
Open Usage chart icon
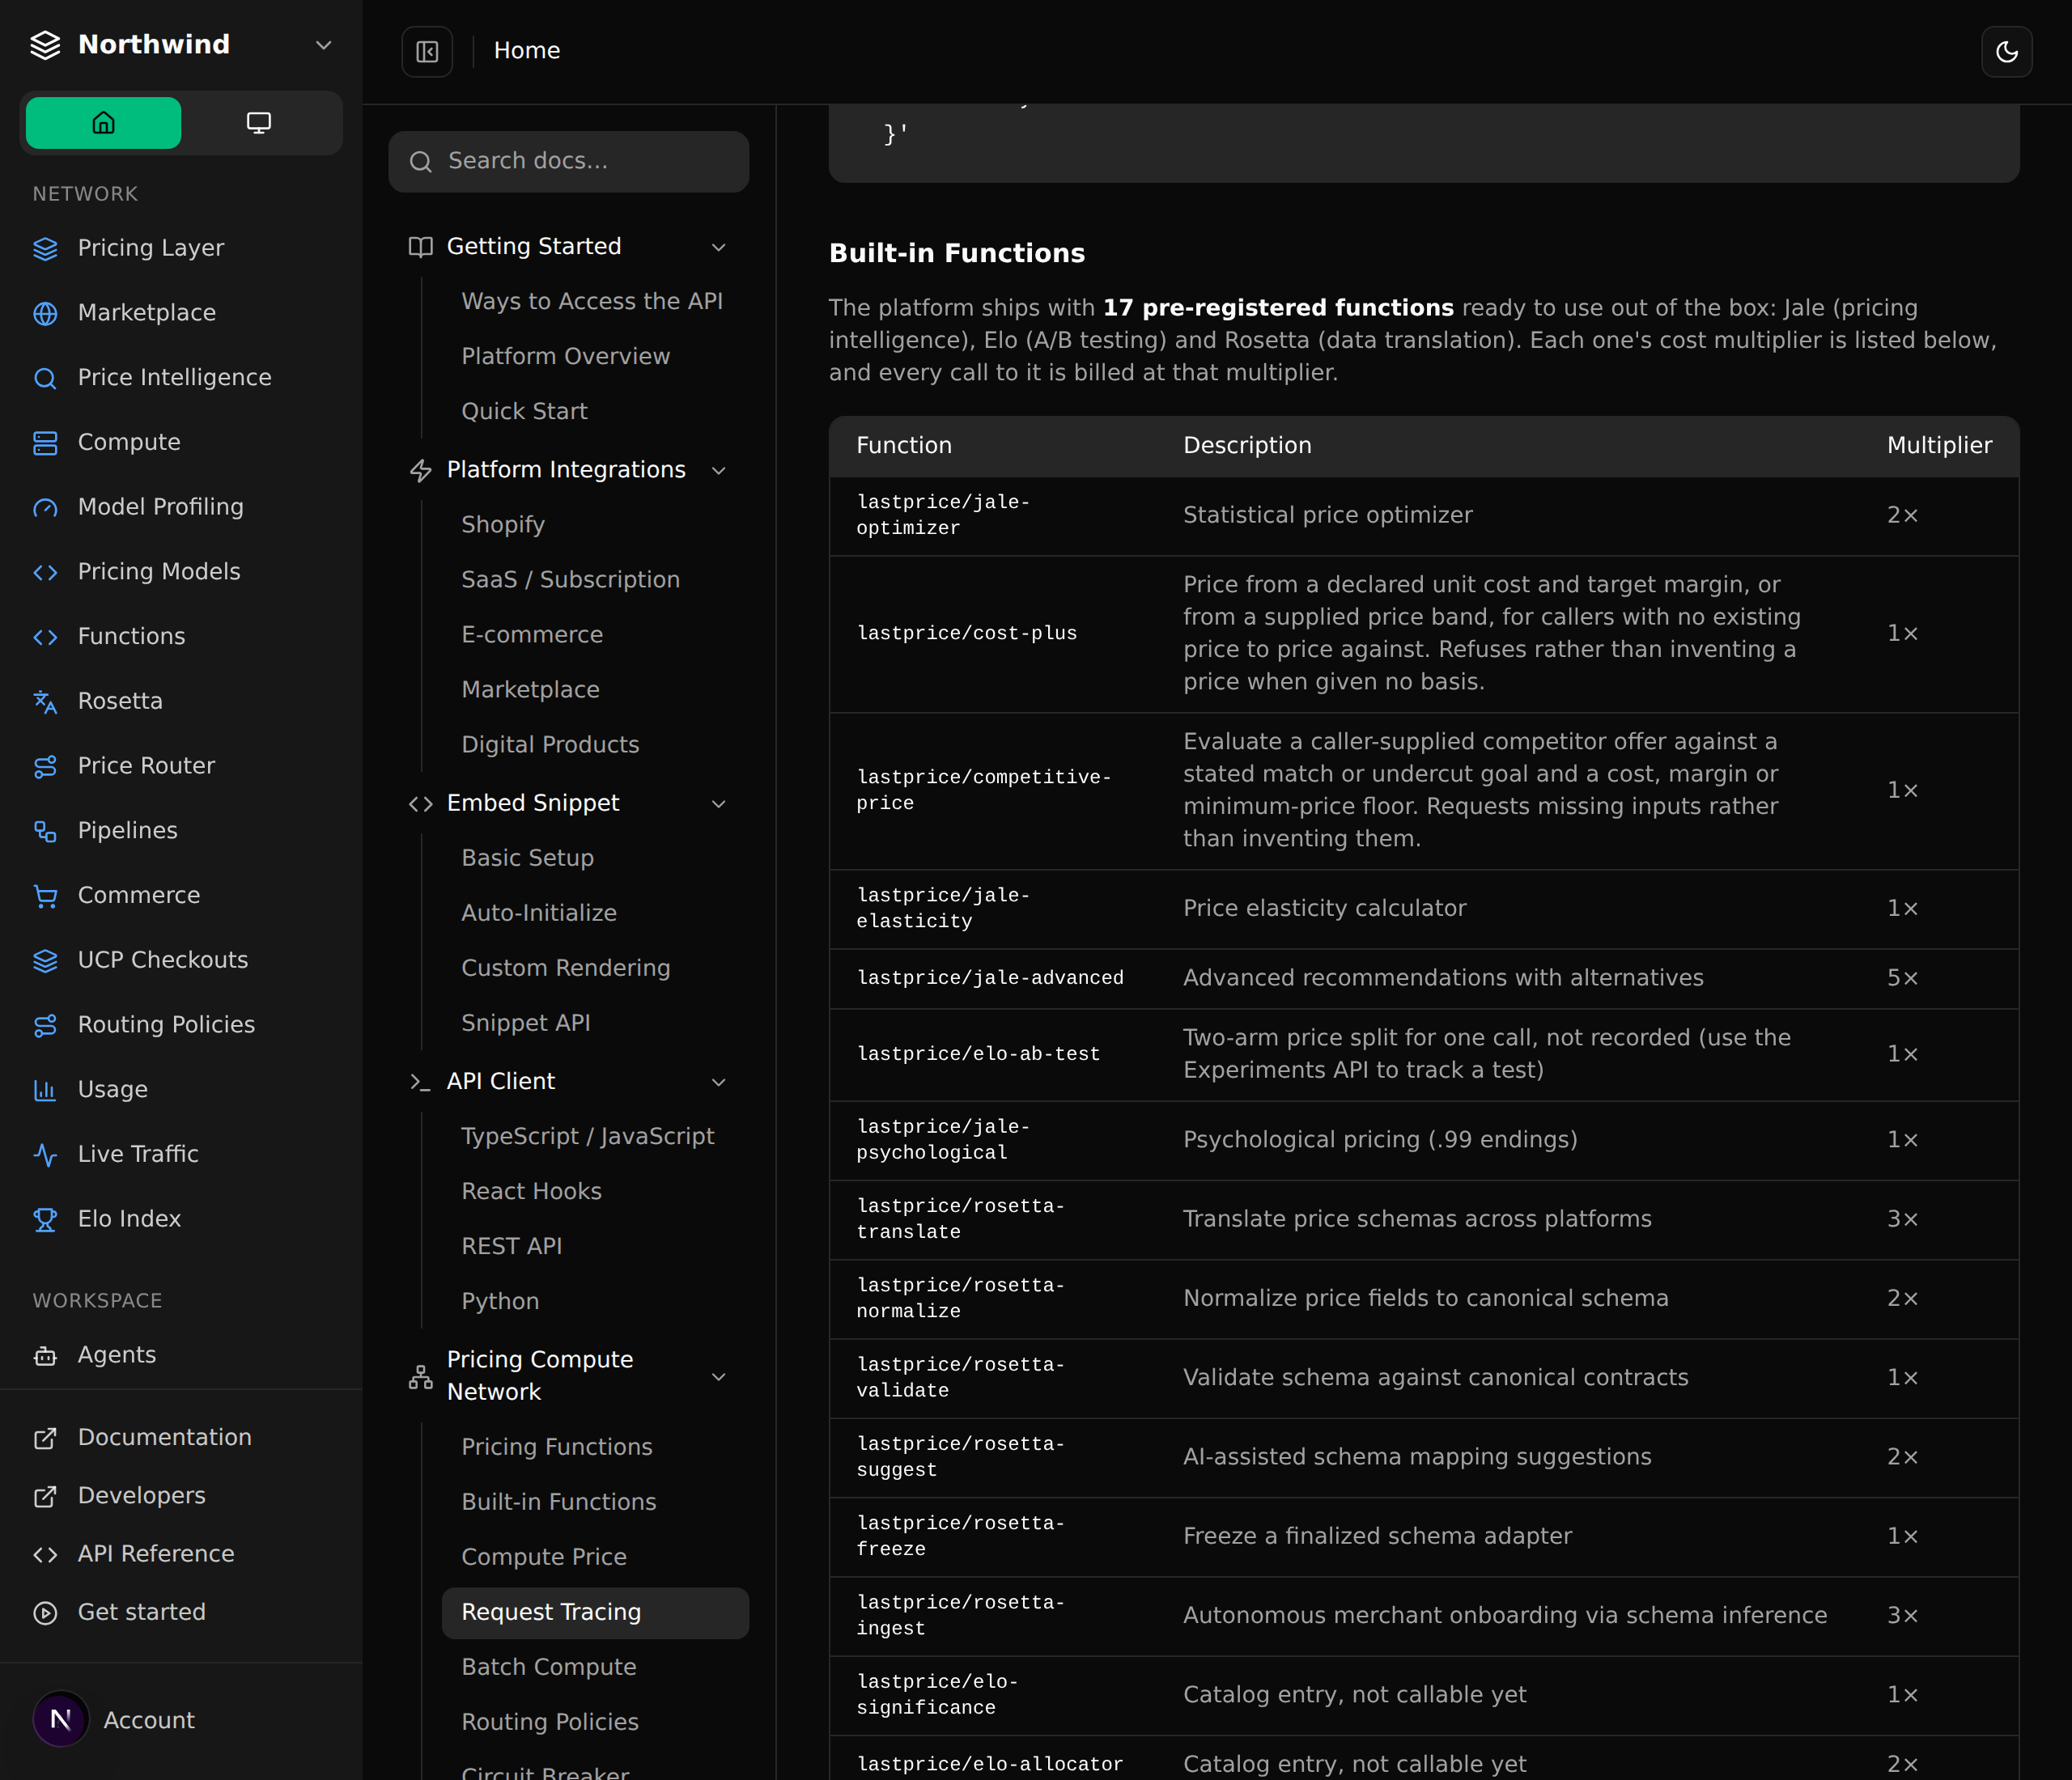pos(45,1089)
